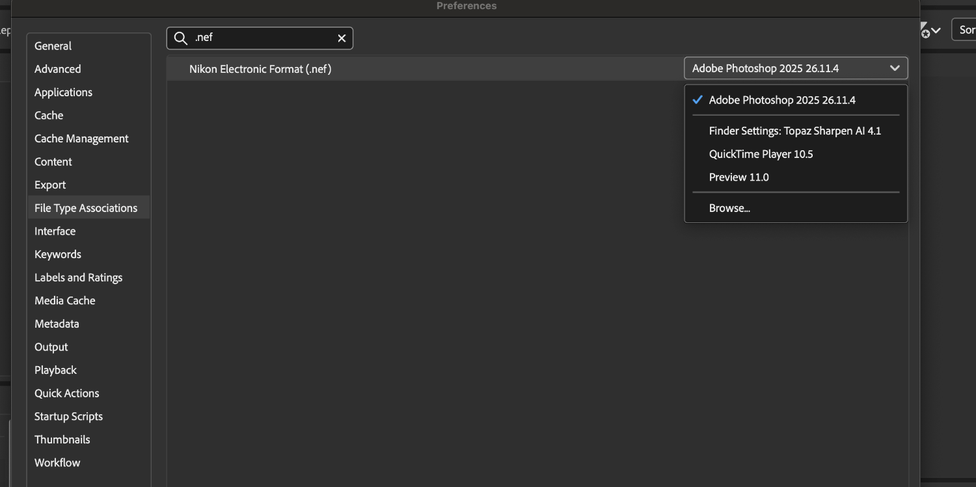976x487 pixels.
Task: Click the magnifier search icon
Action: coord(181,38)
